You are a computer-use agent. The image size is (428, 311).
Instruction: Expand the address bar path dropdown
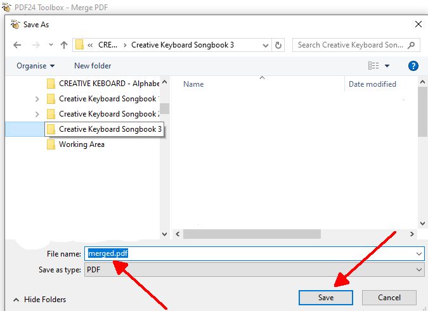click(x=266, y=45)
